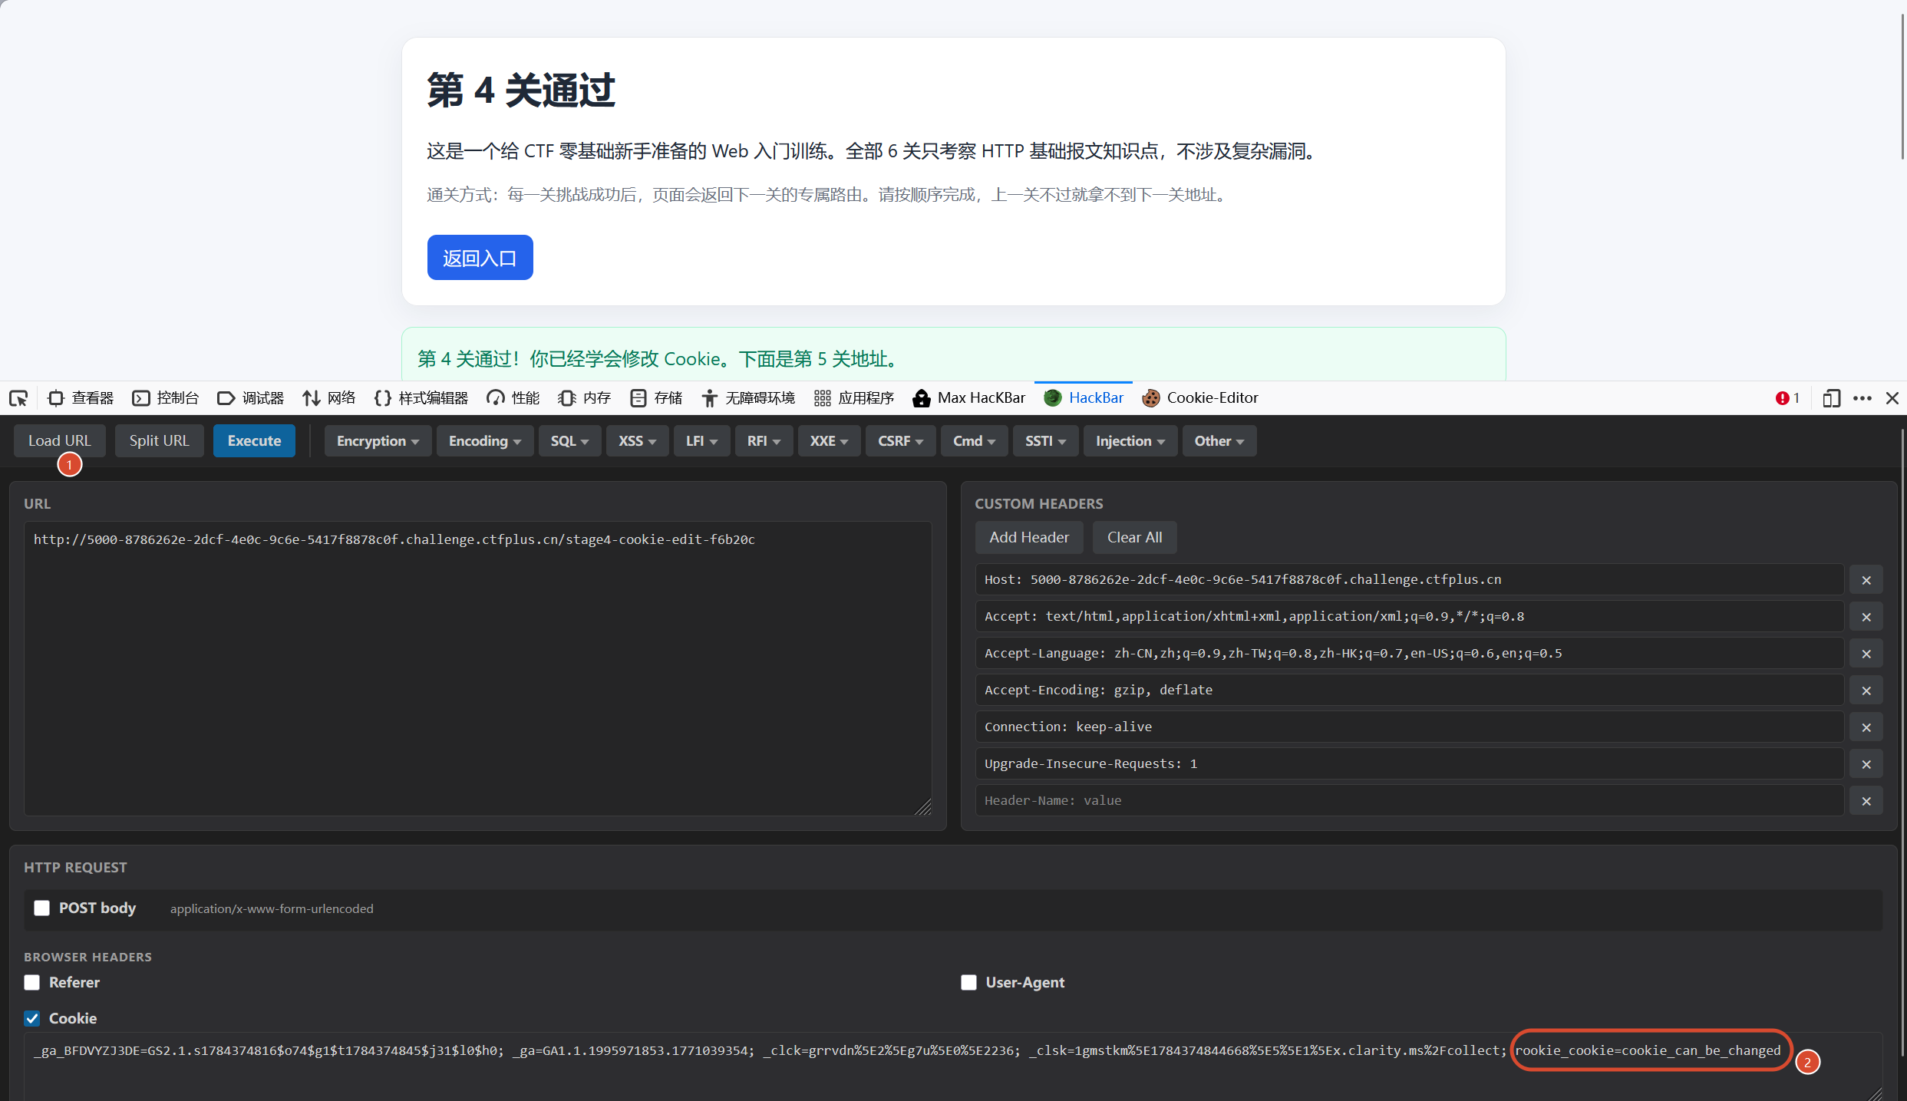
Task: Switch to the Max HacKBar tab
Action: (969, 398)
